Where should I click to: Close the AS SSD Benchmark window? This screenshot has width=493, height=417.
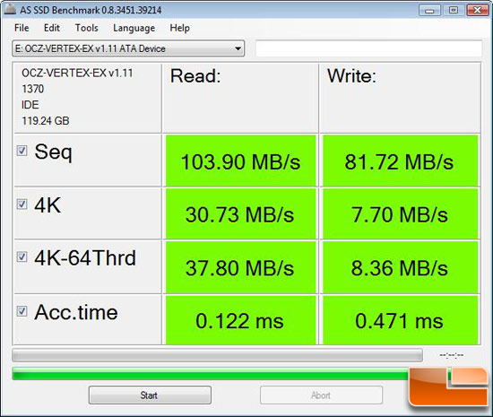pyautogui.click(x=477, y=10)
